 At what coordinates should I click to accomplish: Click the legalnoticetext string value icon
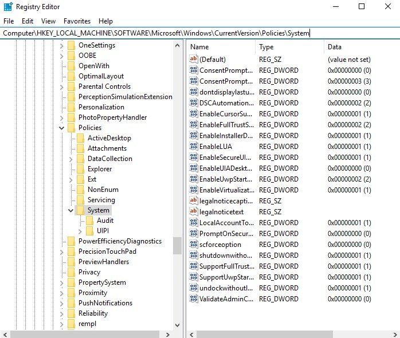[193, 212]
